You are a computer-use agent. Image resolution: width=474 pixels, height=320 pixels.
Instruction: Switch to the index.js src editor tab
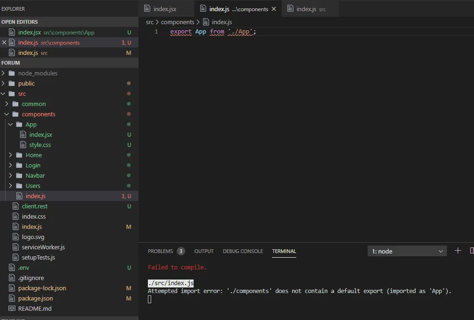coord(311,9)
